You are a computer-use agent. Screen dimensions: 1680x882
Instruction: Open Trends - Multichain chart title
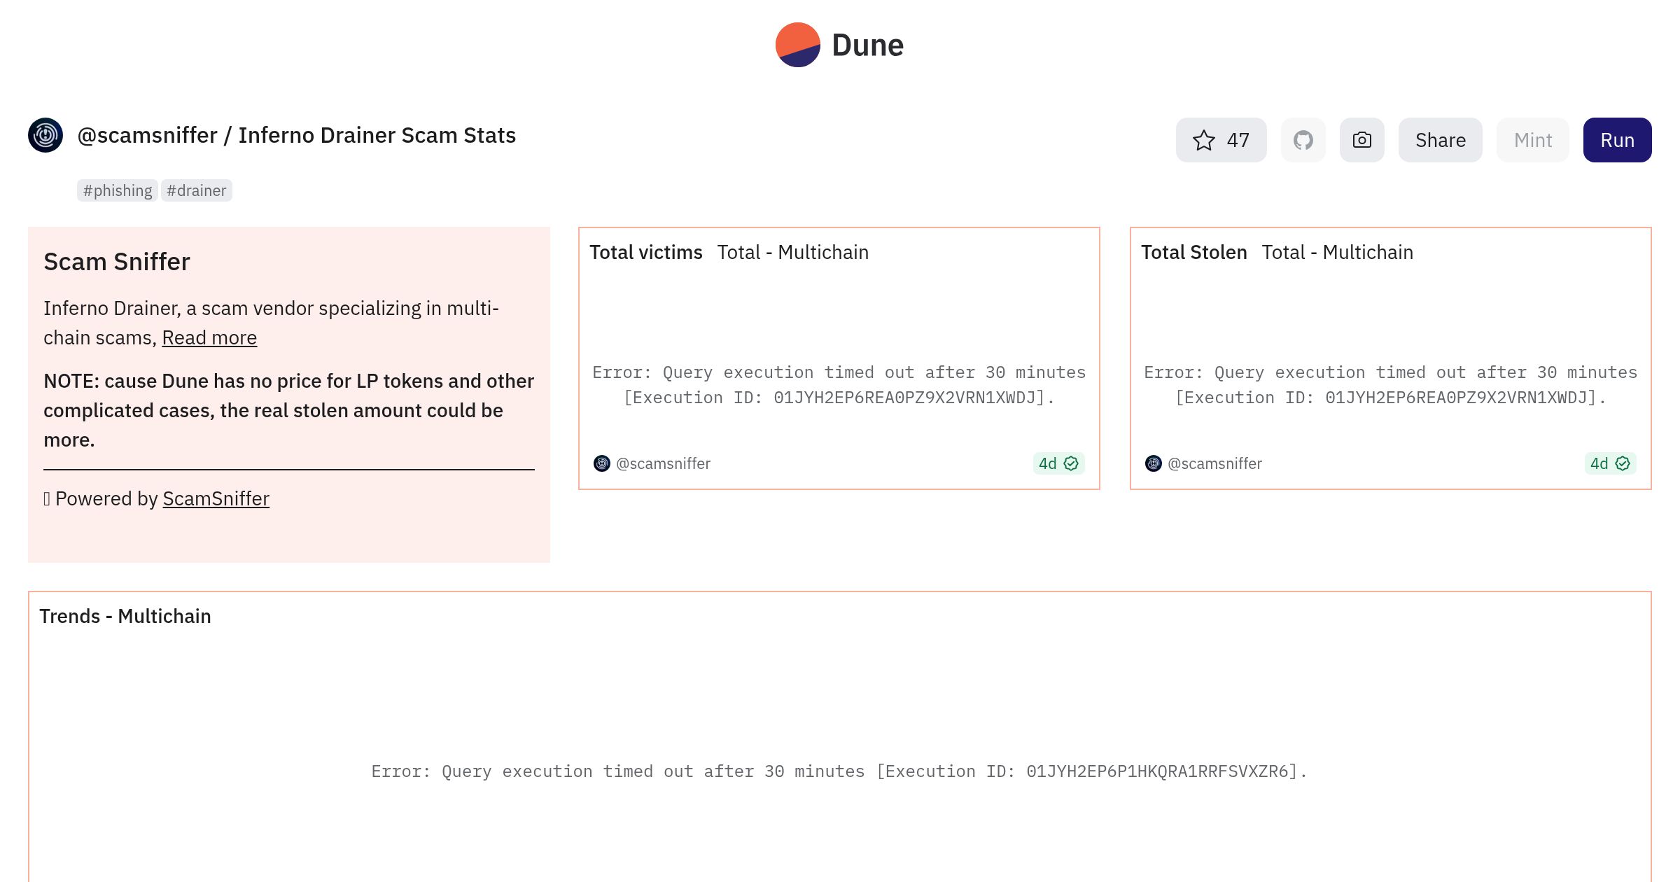point(125,616)
